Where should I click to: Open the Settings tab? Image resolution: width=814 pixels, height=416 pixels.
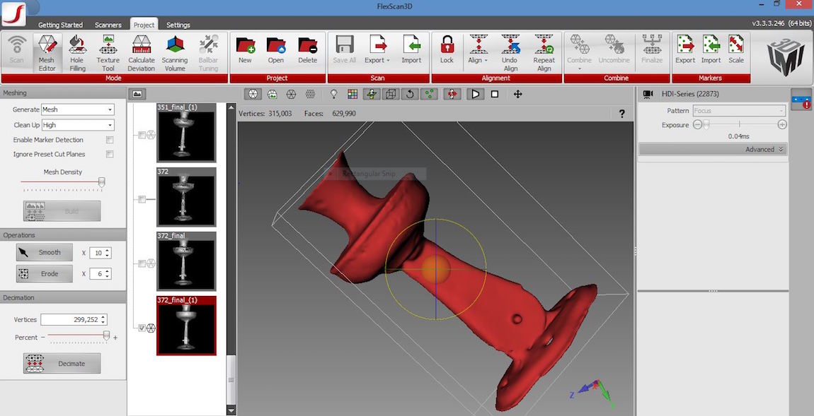[x=178, y=25]
